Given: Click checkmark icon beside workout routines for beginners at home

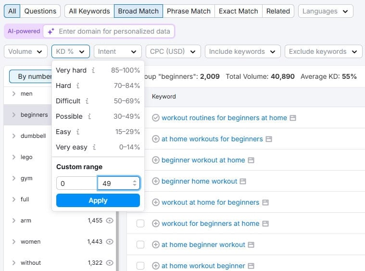Looking at the screenshot, I should (155, 118).
